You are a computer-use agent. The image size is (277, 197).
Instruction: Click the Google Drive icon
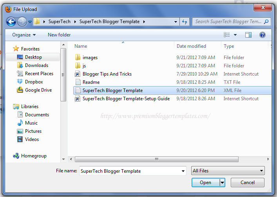coord(20,90)
